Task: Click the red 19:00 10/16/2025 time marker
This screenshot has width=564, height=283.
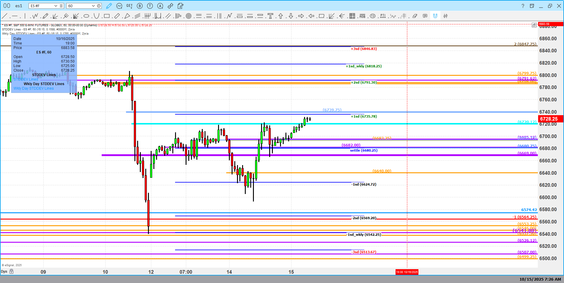Action: pyautogui.click(x=407, y=272)
